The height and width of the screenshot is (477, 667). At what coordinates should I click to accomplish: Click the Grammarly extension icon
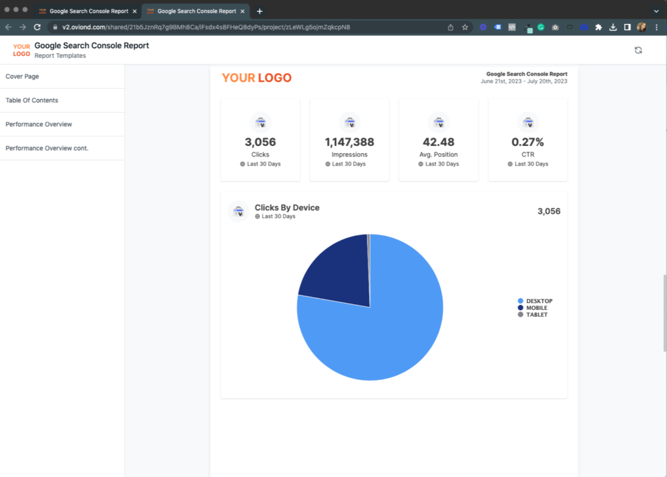(x=541, y=27)
